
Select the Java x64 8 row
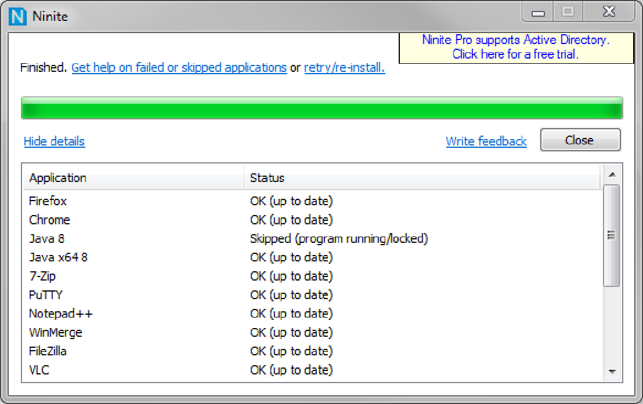coord(312,257)
